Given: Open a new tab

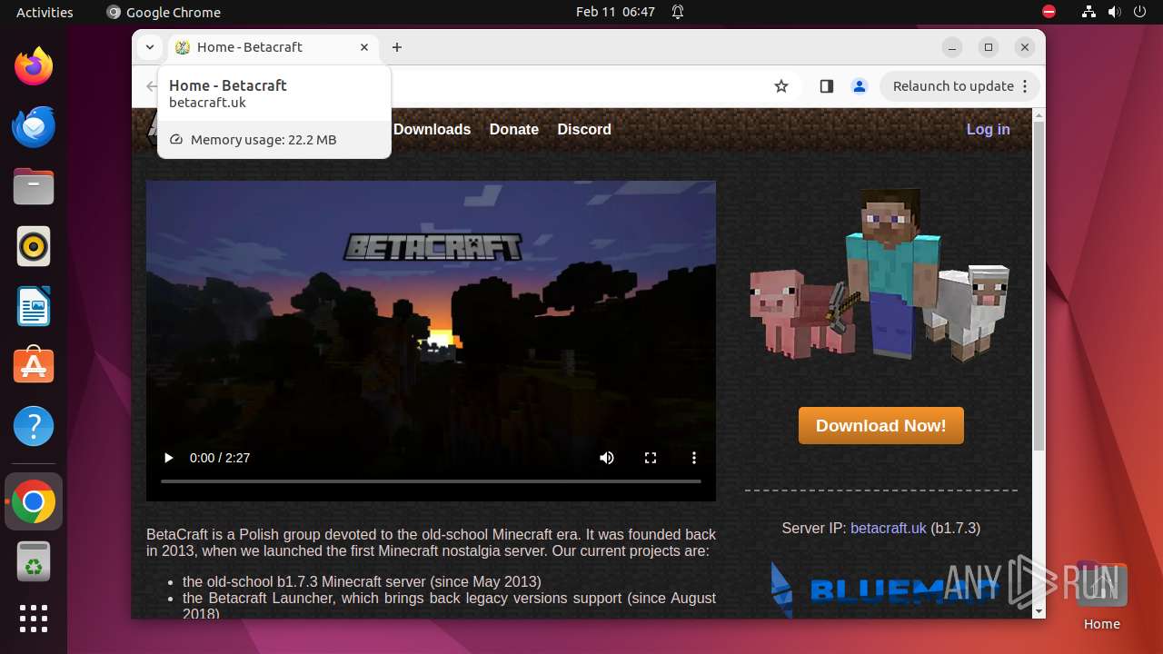Looking at the screenshot, I should tap(397, 47).
